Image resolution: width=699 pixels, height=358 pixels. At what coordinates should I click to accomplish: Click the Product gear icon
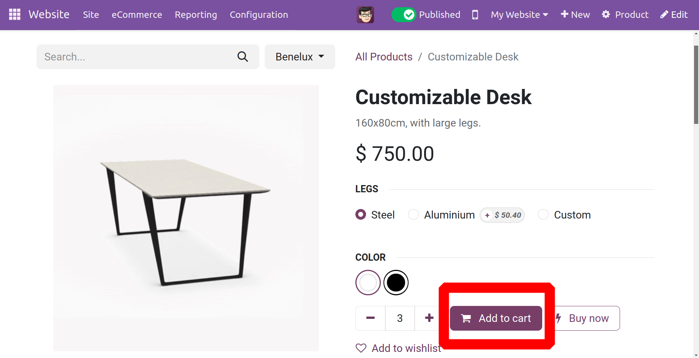click(x=606, y=14)
